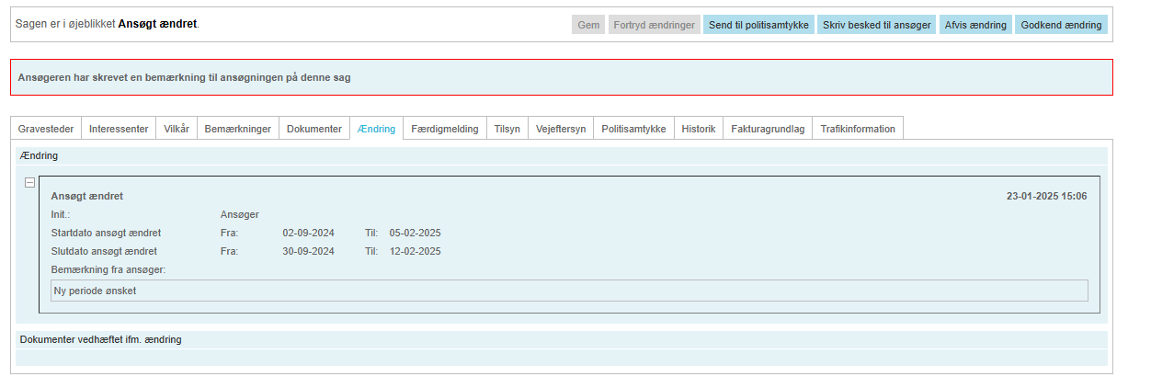Select the Ændring tab

376,129
